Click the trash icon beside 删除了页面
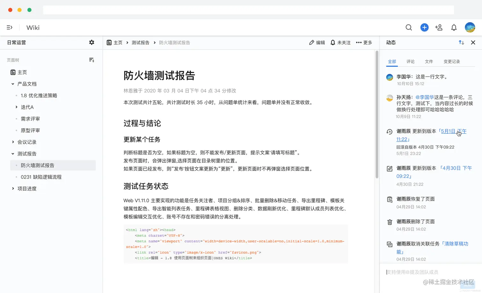Screen dimensions: 482x293 pos(390,222)
